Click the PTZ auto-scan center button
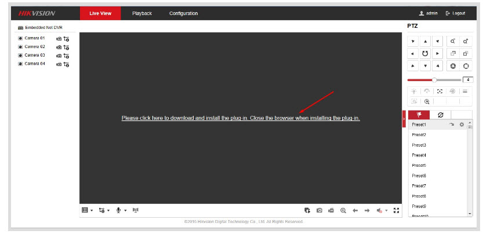Screen dimensions: 483x234 click(x=424, y=53)
